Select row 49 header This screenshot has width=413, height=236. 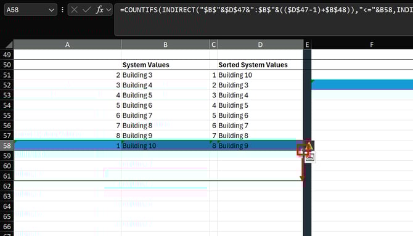(x=7, y=54)
